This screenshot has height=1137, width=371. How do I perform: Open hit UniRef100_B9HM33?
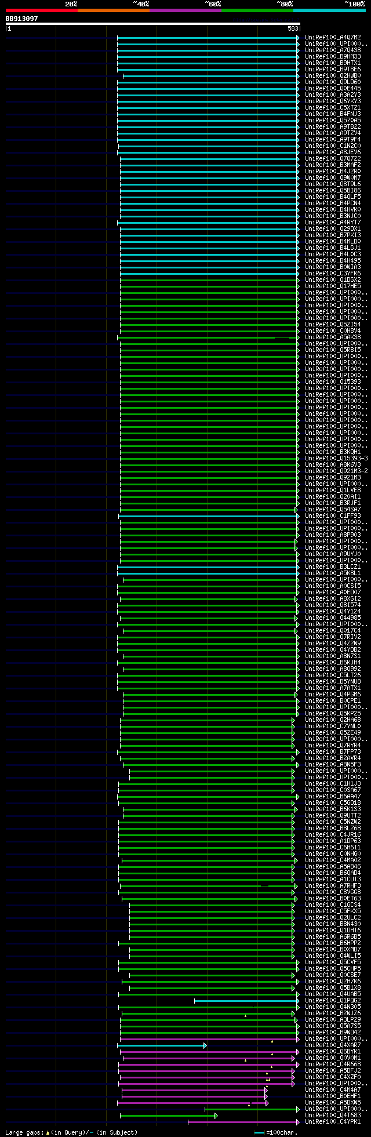coord(333,57)
